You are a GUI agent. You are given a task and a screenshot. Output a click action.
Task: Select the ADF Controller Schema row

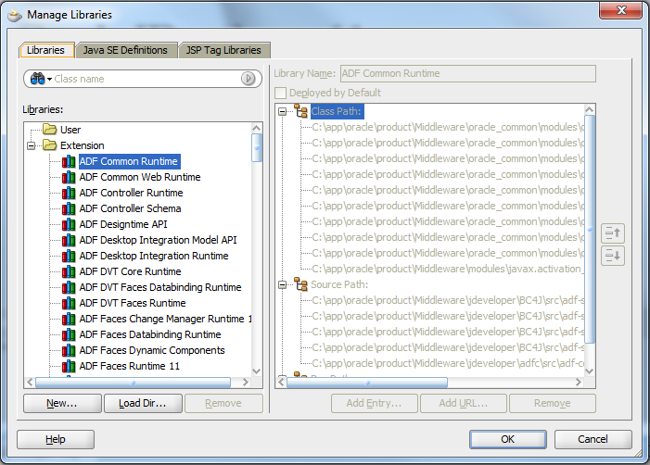coord(130,208)
